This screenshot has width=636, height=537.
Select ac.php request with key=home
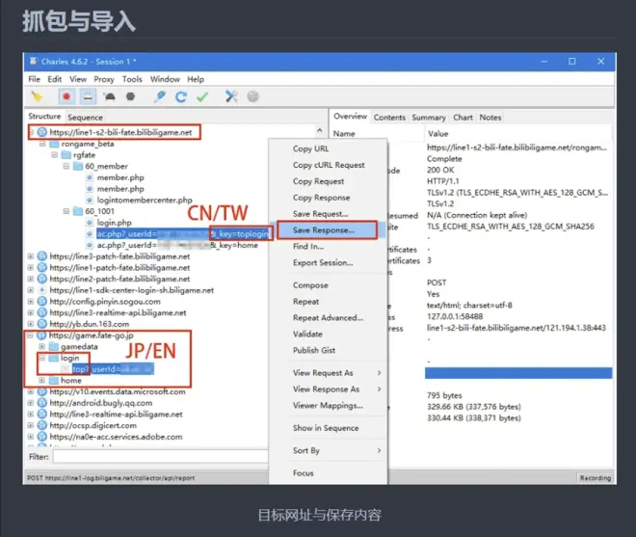(x=177, y=245)
